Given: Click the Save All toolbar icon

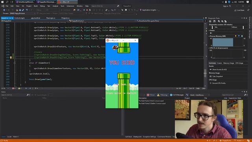Looking at the screenshot, I should [23, 10].
